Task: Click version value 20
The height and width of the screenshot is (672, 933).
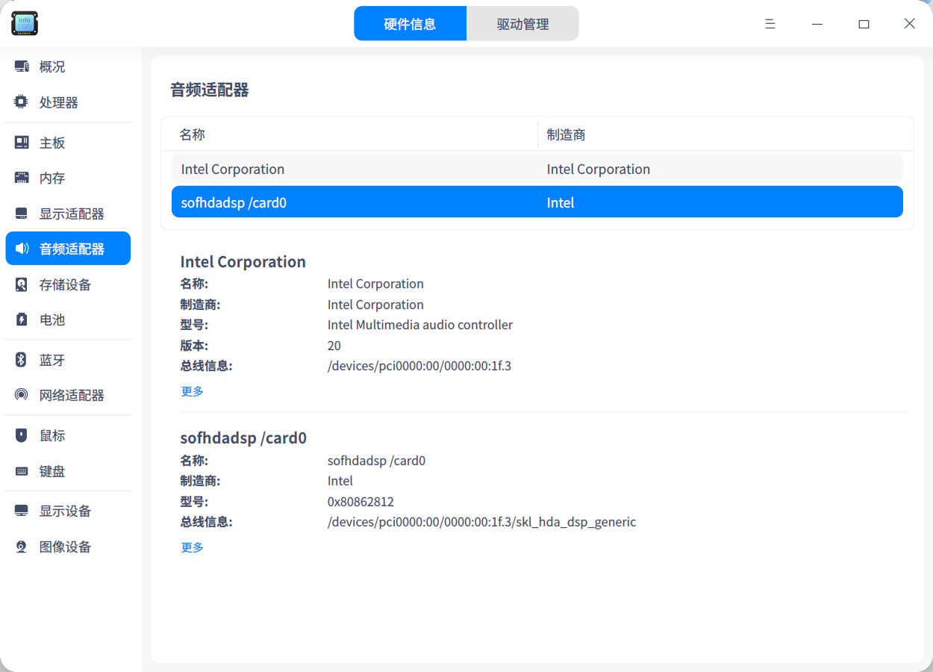Action: pos(334,346)
